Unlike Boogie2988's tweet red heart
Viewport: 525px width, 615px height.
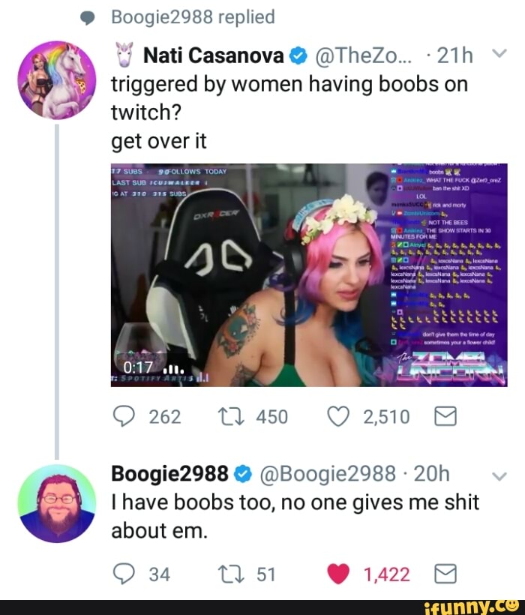pos(338,574)
